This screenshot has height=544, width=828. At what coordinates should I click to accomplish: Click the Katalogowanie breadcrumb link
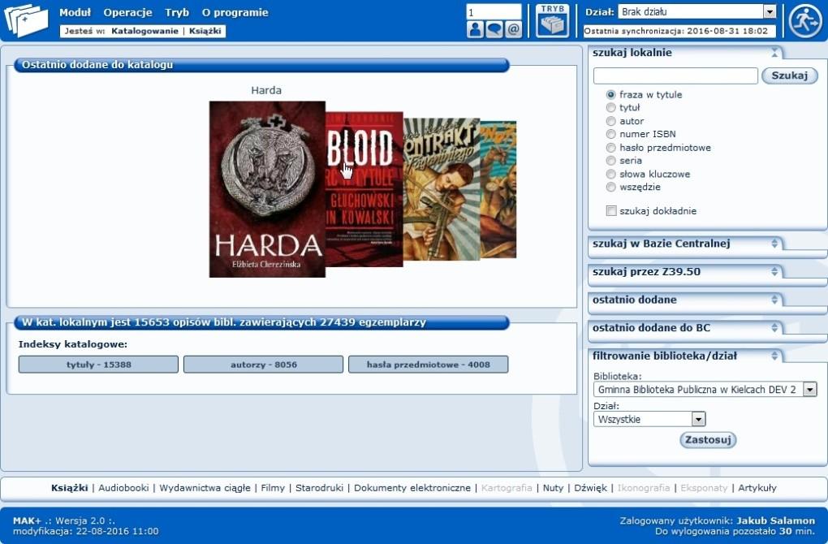click(144, 31)
